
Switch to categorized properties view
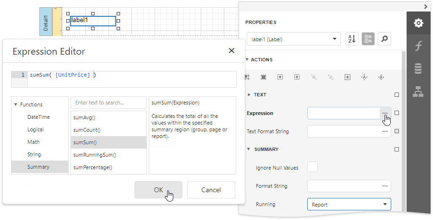[x=368, y=39]
